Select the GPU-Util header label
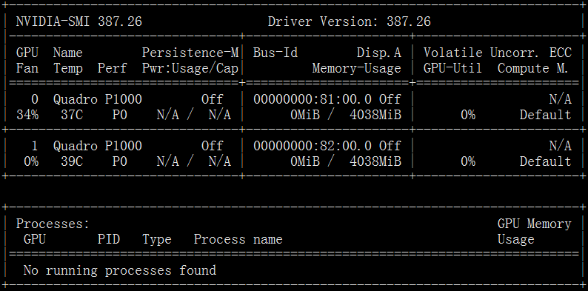The width and height of the screenshot is (588, 291). pos(452,69)
